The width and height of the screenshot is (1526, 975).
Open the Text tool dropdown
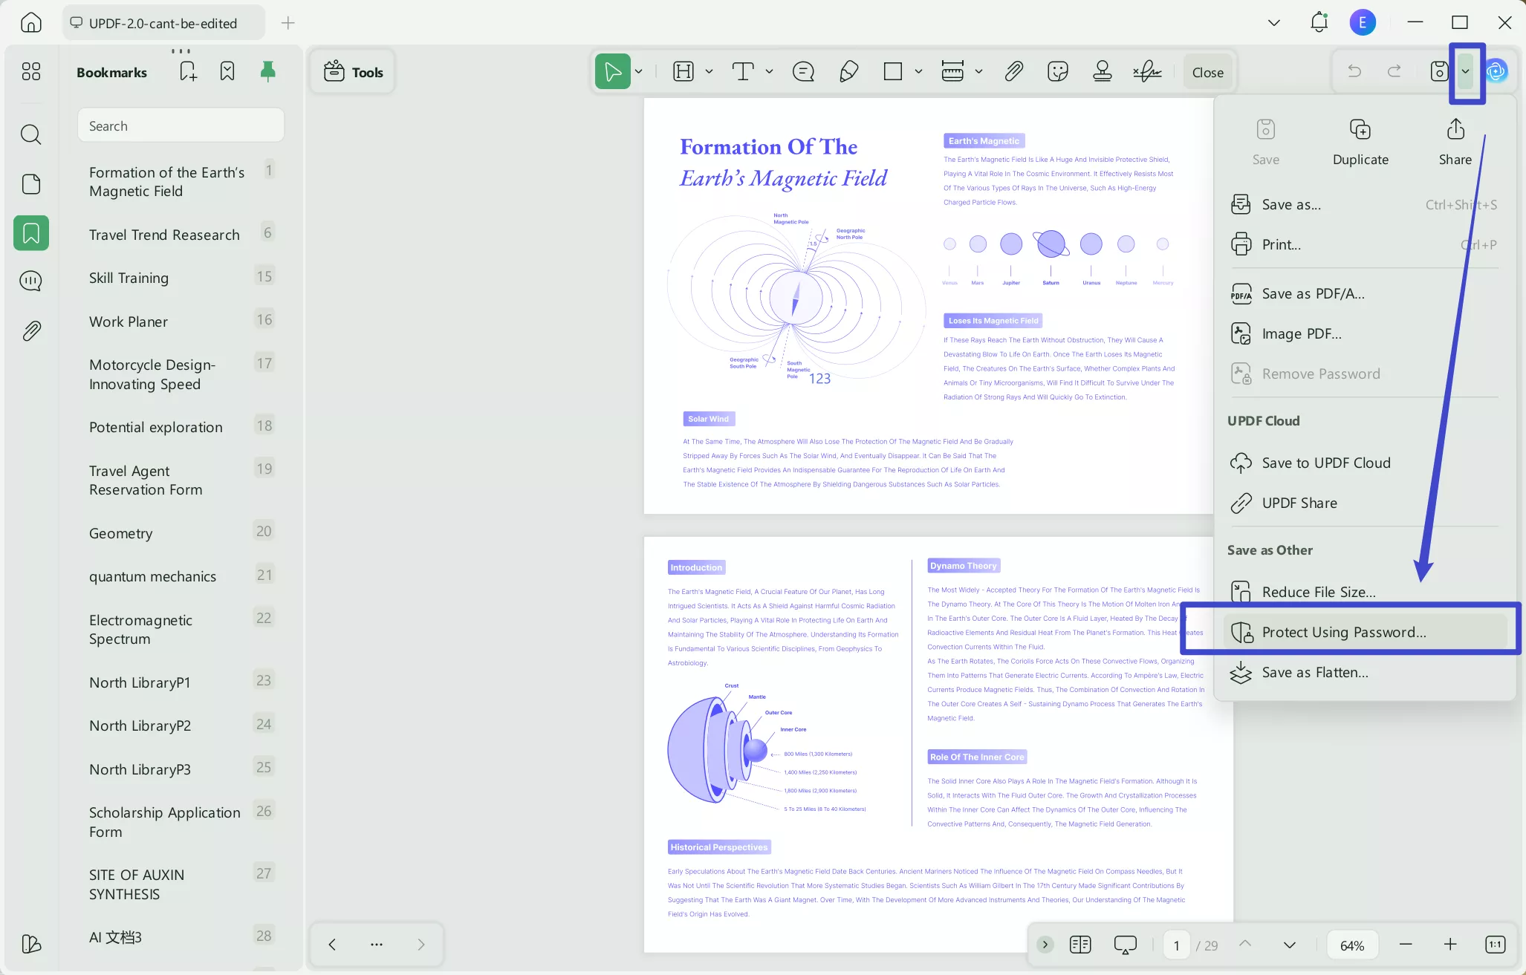(769, 71)
